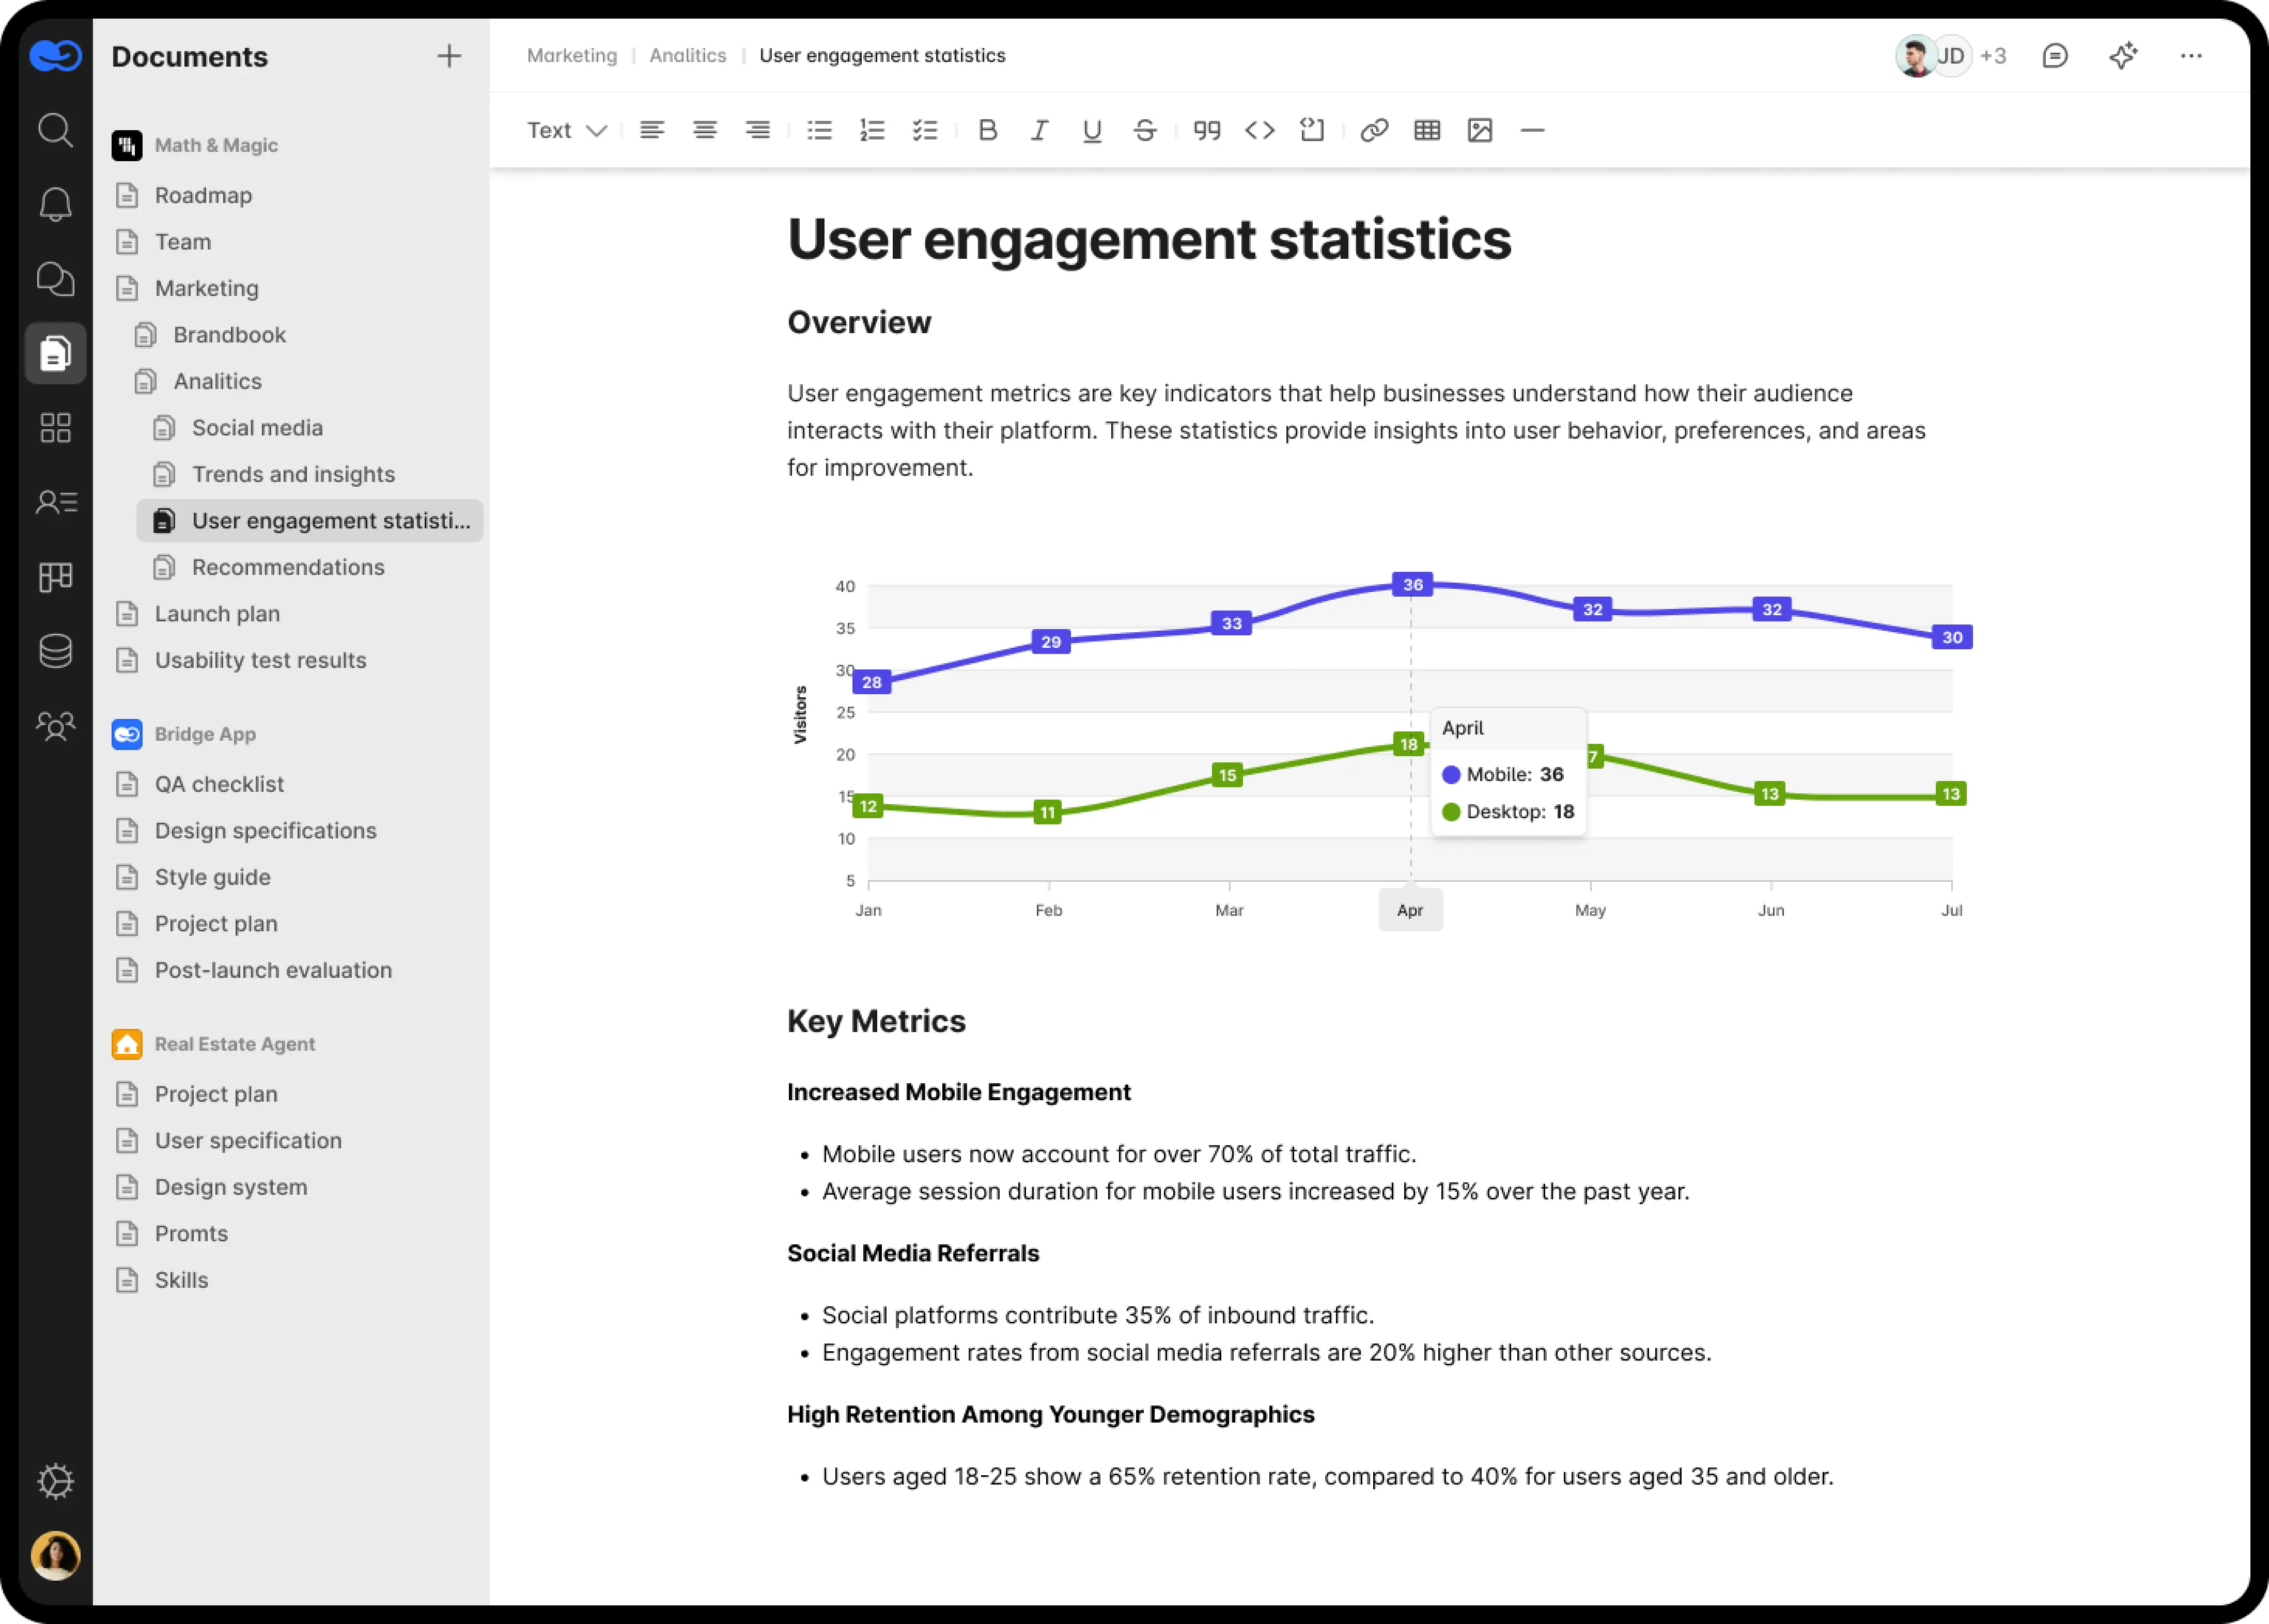Open Trends and insights document
Viewport: 2269px width, 1624px height.
[293, 474]
